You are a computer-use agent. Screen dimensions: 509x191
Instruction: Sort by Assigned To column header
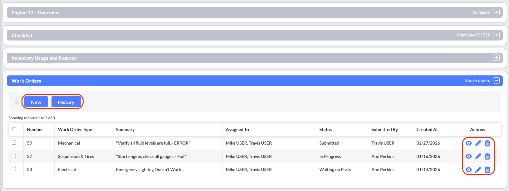237,130
